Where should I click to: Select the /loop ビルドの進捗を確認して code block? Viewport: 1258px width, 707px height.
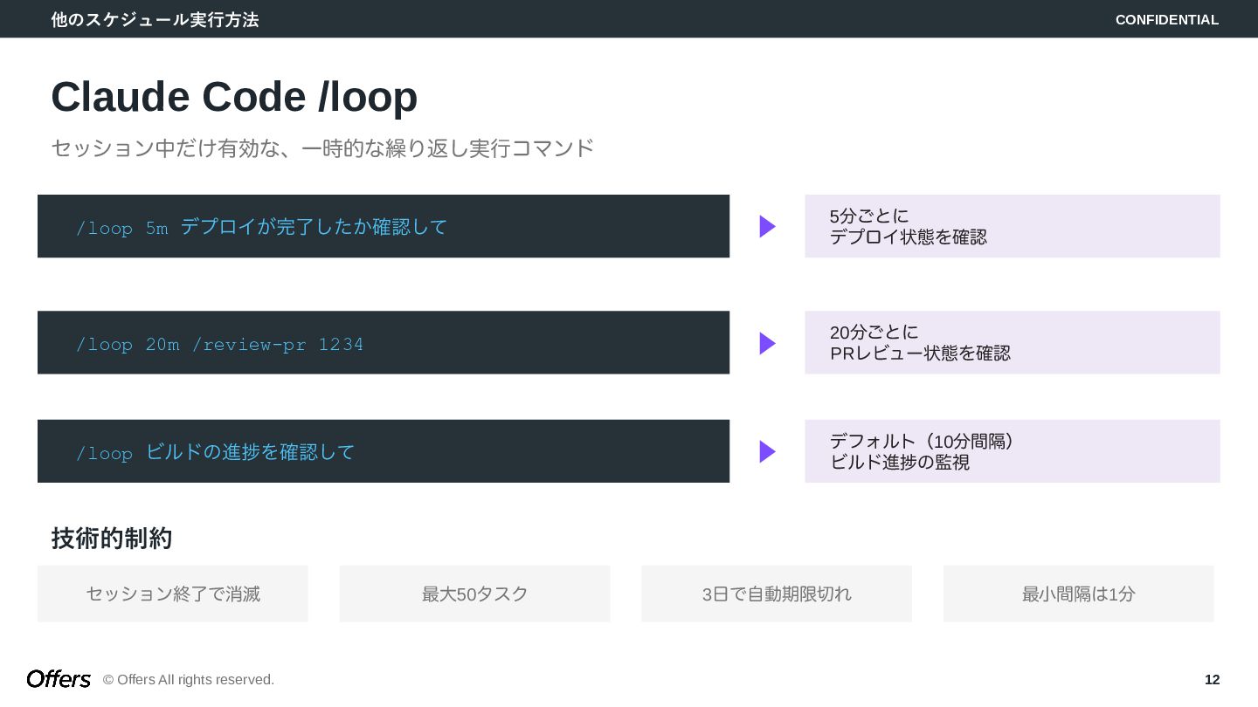[383, 451]
